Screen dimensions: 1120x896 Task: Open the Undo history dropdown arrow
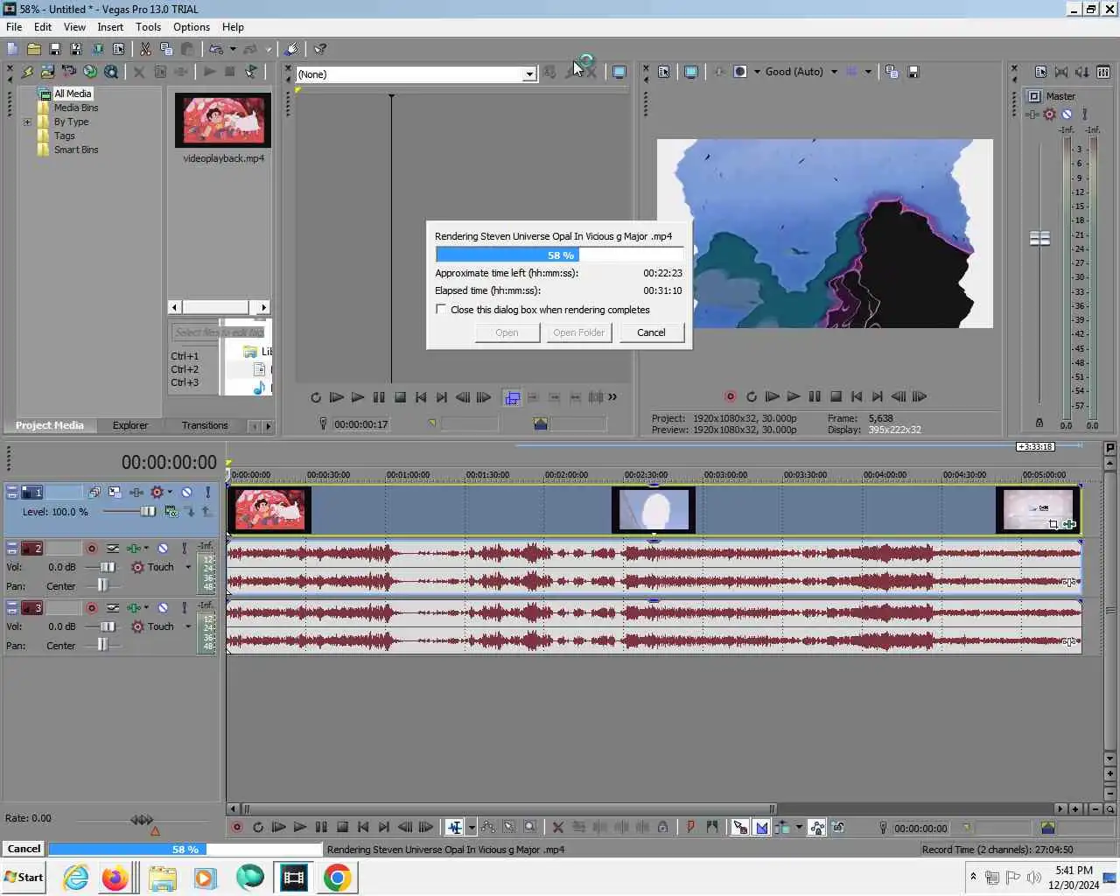232,49
